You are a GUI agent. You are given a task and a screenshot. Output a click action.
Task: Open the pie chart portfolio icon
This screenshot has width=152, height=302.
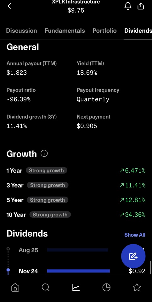[106, 288]
